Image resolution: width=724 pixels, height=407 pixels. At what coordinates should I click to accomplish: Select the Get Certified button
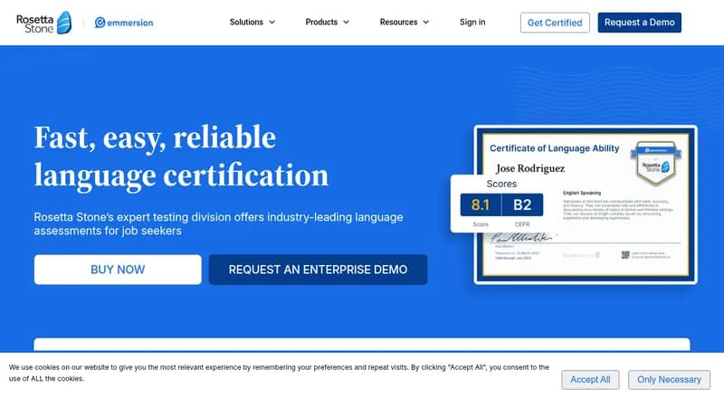tap(555, 23)
